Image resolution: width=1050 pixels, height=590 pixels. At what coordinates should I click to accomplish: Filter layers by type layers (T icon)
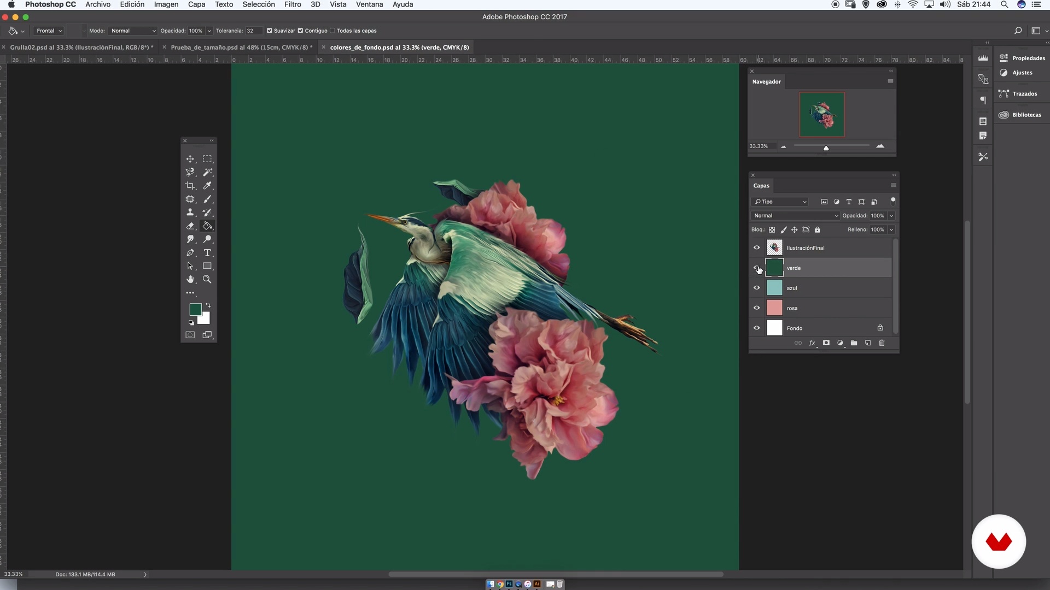coord(849,202)
